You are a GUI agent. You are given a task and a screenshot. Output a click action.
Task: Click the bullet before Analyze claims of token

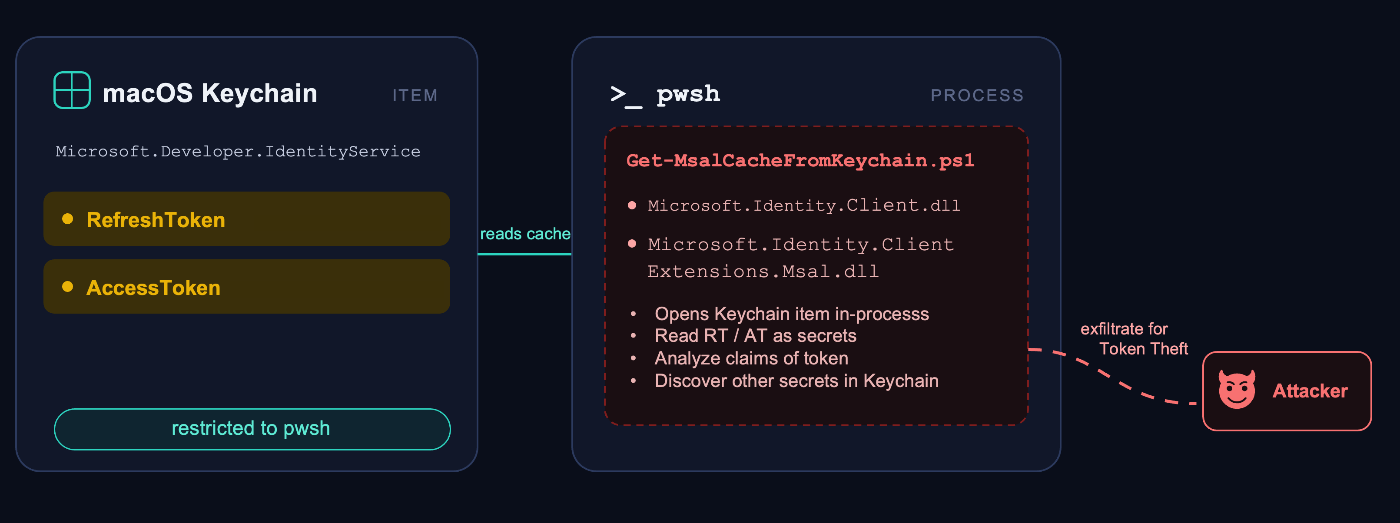point(633,358)
